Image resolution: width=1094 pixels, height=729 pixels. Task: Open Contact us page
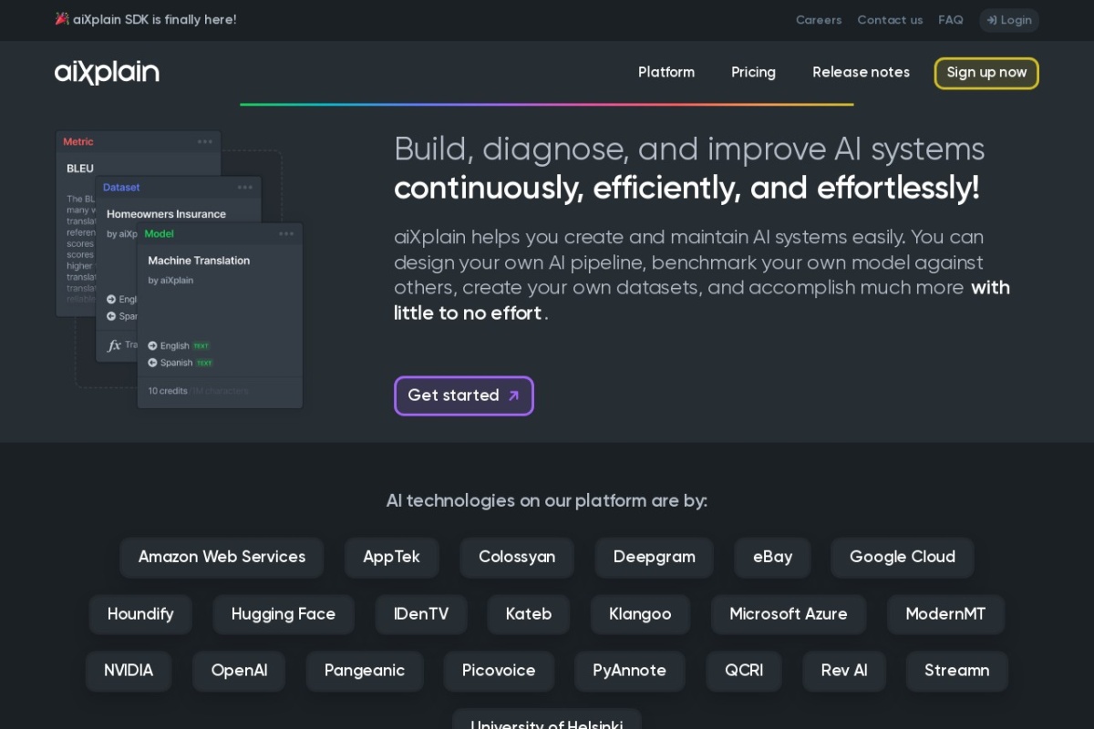(890, 20)
